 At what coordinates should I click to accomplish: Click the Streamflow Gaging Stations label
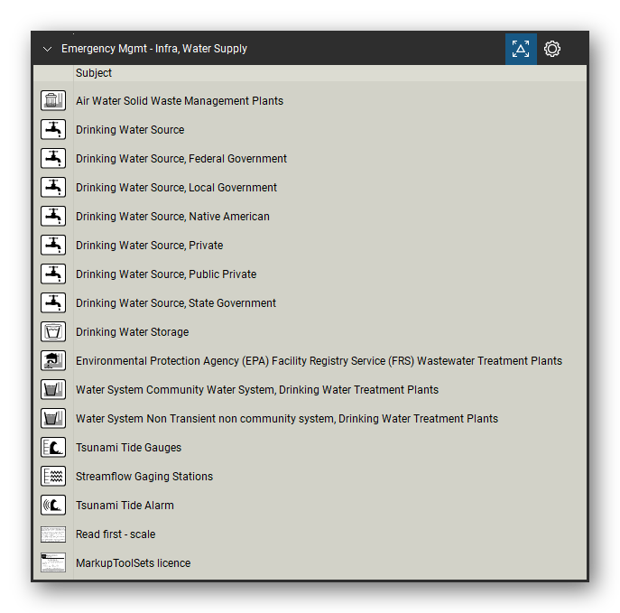144,476
